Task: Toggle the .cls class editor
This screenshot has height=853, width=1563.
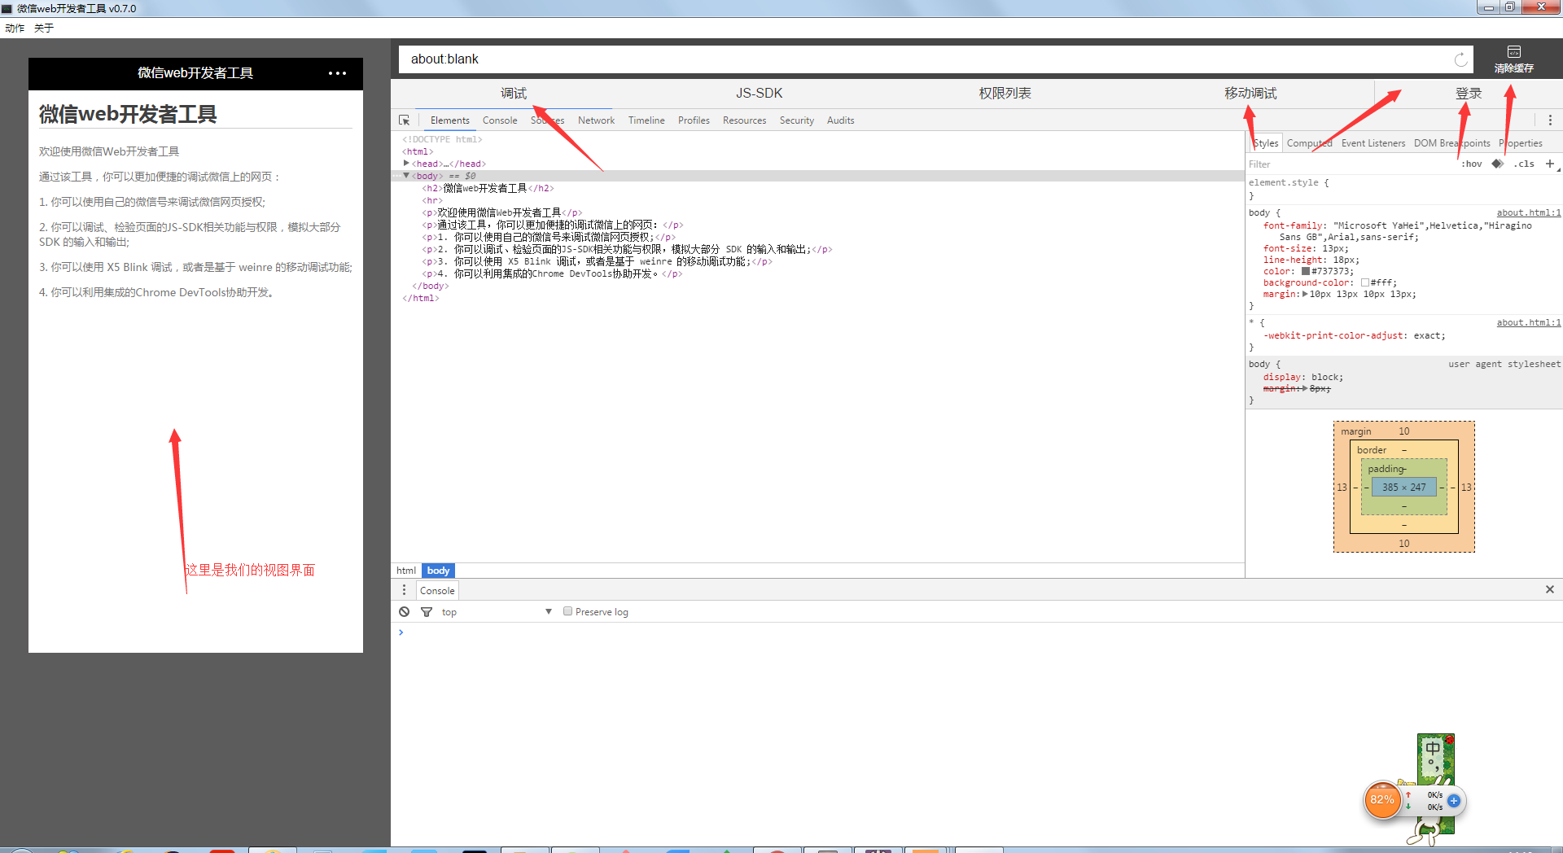Action: pyautogui.click(x=1524, y=164)
